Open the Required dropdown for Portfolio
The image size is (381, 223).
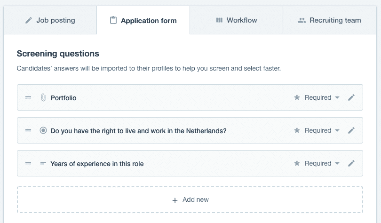(x=322, y=98)
